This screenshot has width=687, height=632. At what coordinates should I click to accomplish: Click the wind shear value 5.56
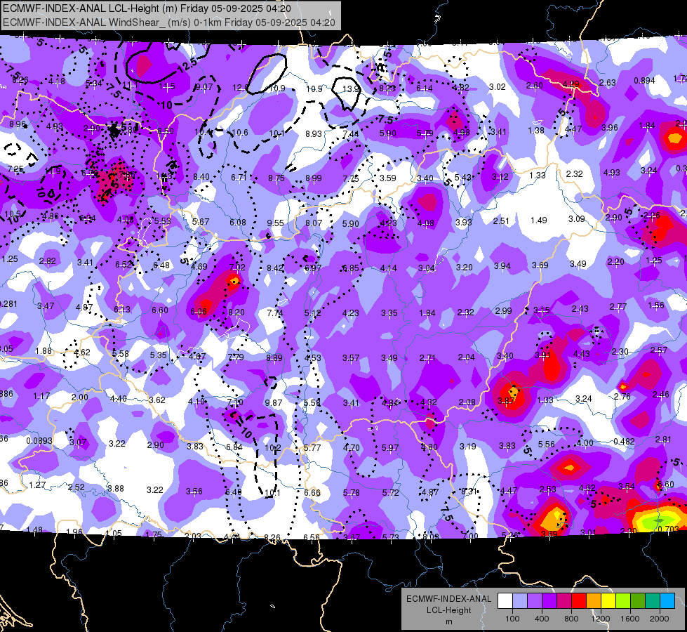[547, 445]
